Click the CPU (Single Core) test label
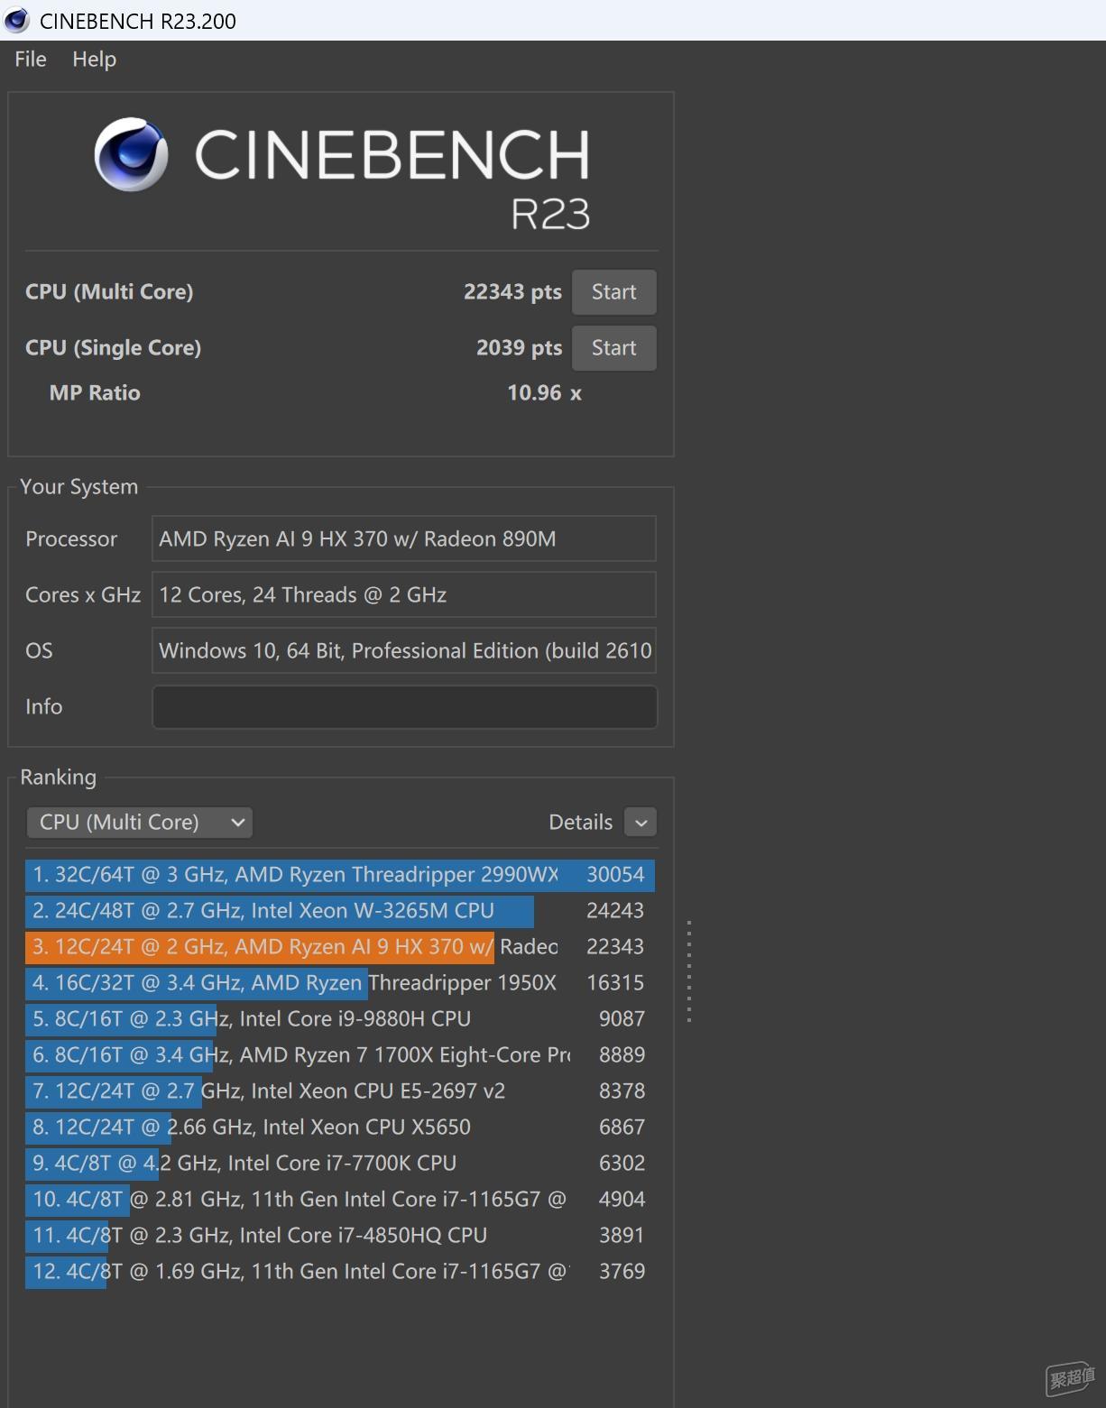Viewport: 1106px width, 1408px height. (113, 348)
